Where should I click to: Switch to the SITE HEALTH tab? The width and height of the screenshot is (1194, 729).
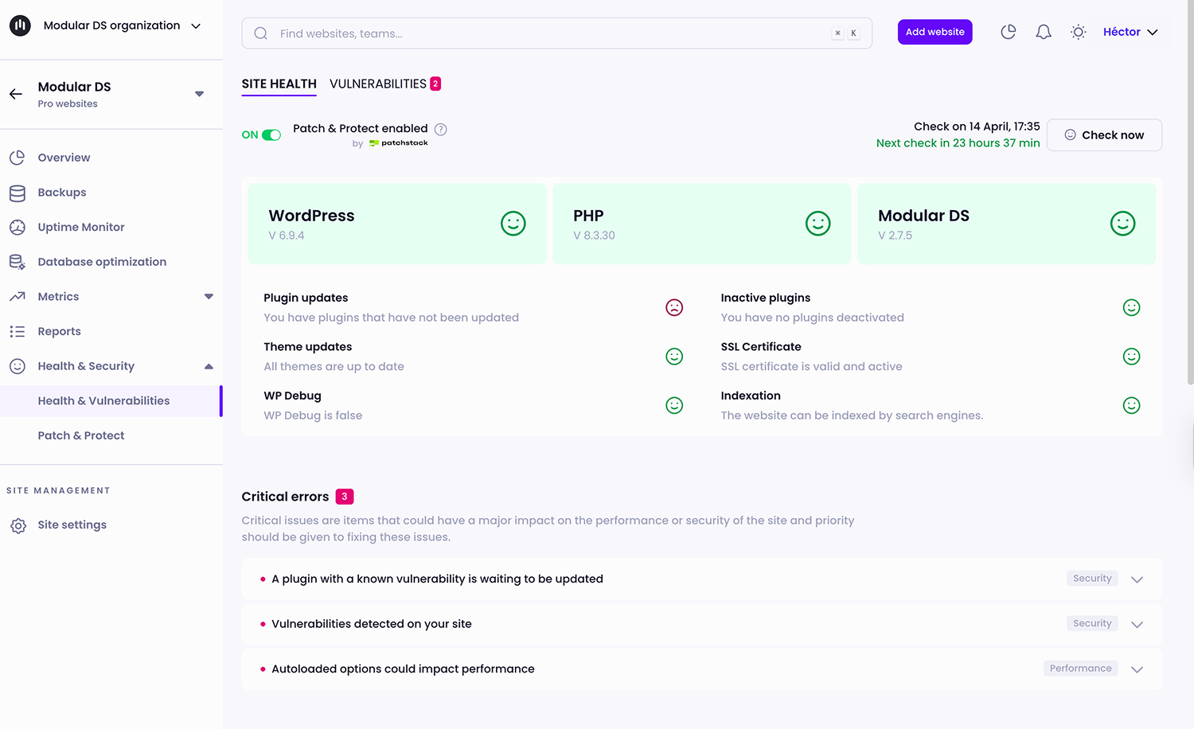[279, 84]
